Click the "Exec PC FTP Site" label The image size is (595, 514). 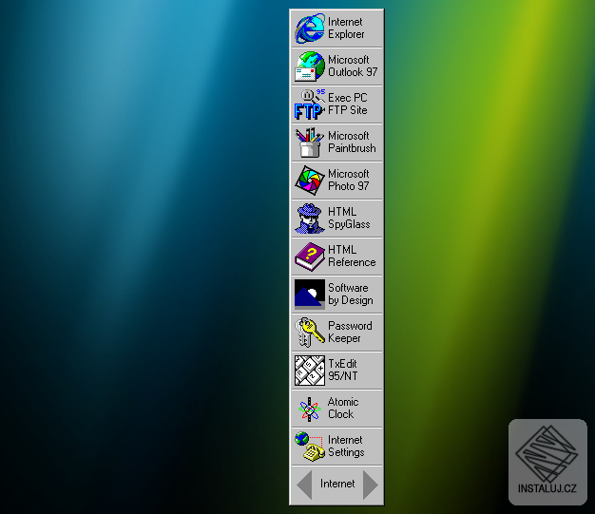tap(348, 104)
